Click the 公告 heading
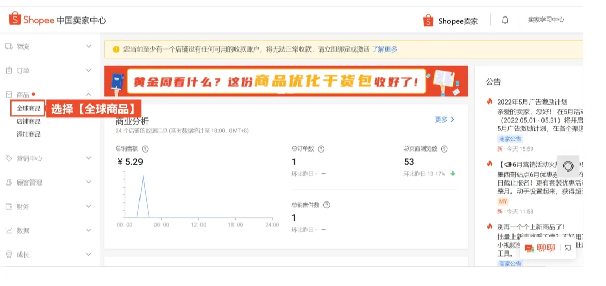 (493, 82)
